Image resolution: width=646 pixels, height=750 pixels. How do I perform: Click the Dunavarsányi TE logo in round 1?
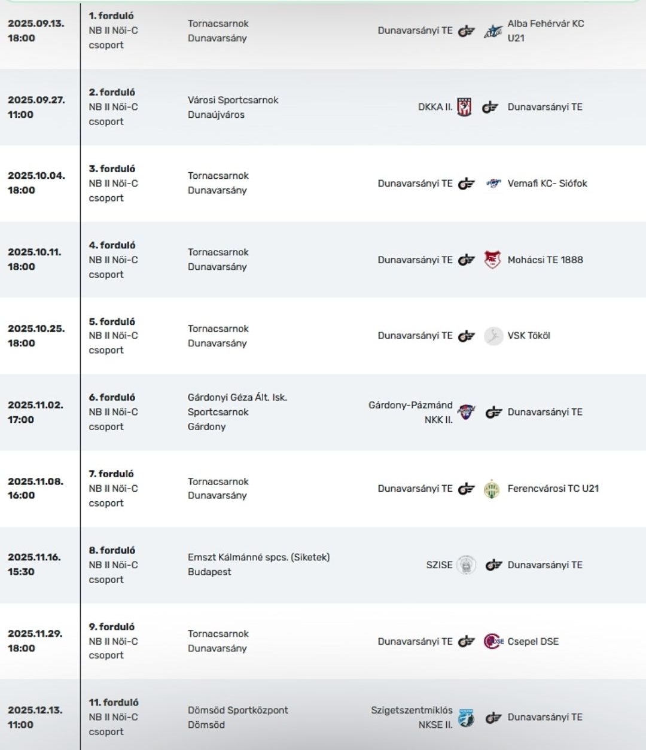[x=466, y=31]
